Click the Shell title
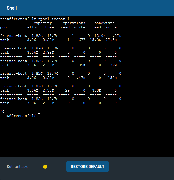 click(12, 8)
